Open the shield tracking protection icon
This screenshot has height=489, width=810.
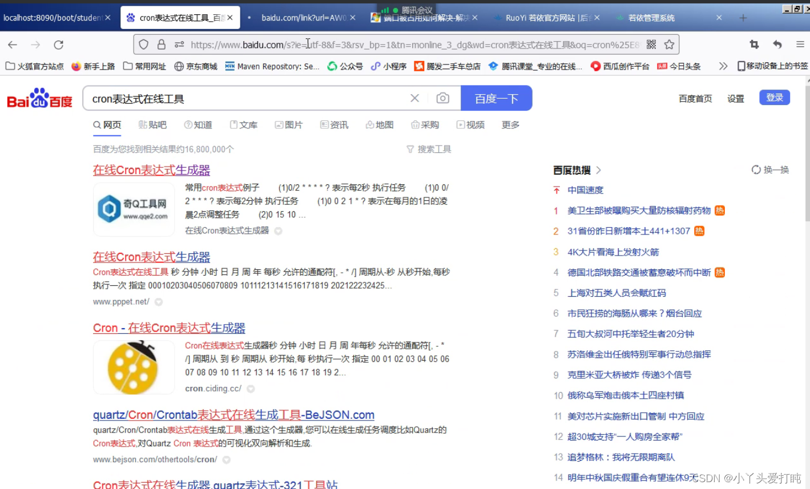click(144, 45)
